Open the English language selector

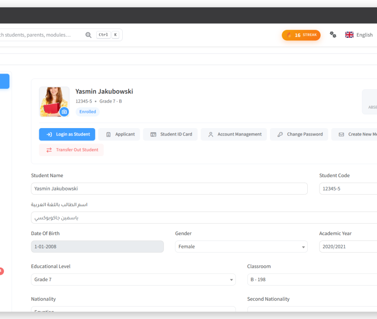click(359, 35)
